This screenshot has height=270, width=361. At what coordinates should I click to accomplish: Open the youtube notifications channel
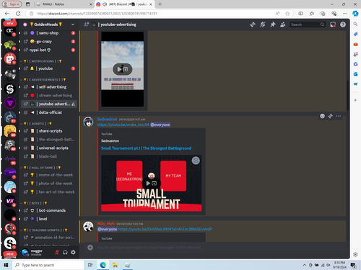[49, 68]
